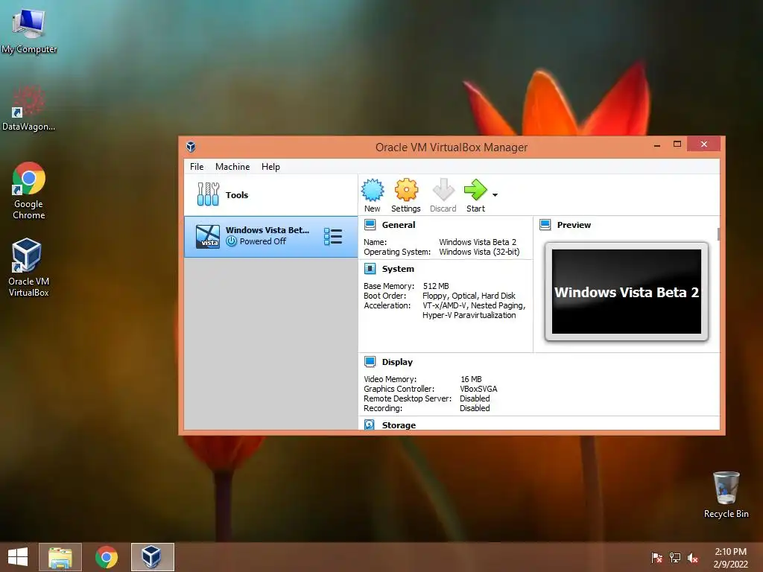Image resolution: width=763 pixels, height=572 pixels.
Task: Open the Windows Start button
Action: point(18,557)
